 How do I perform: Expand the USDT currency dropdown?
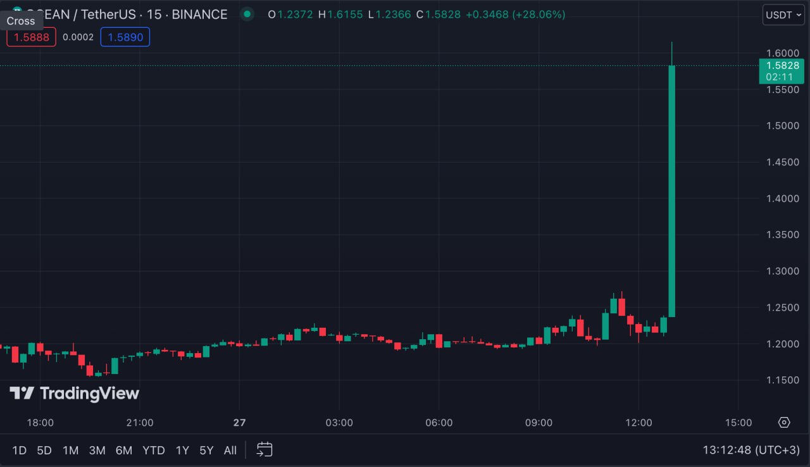pyautogui.click(x=783, y=15)
